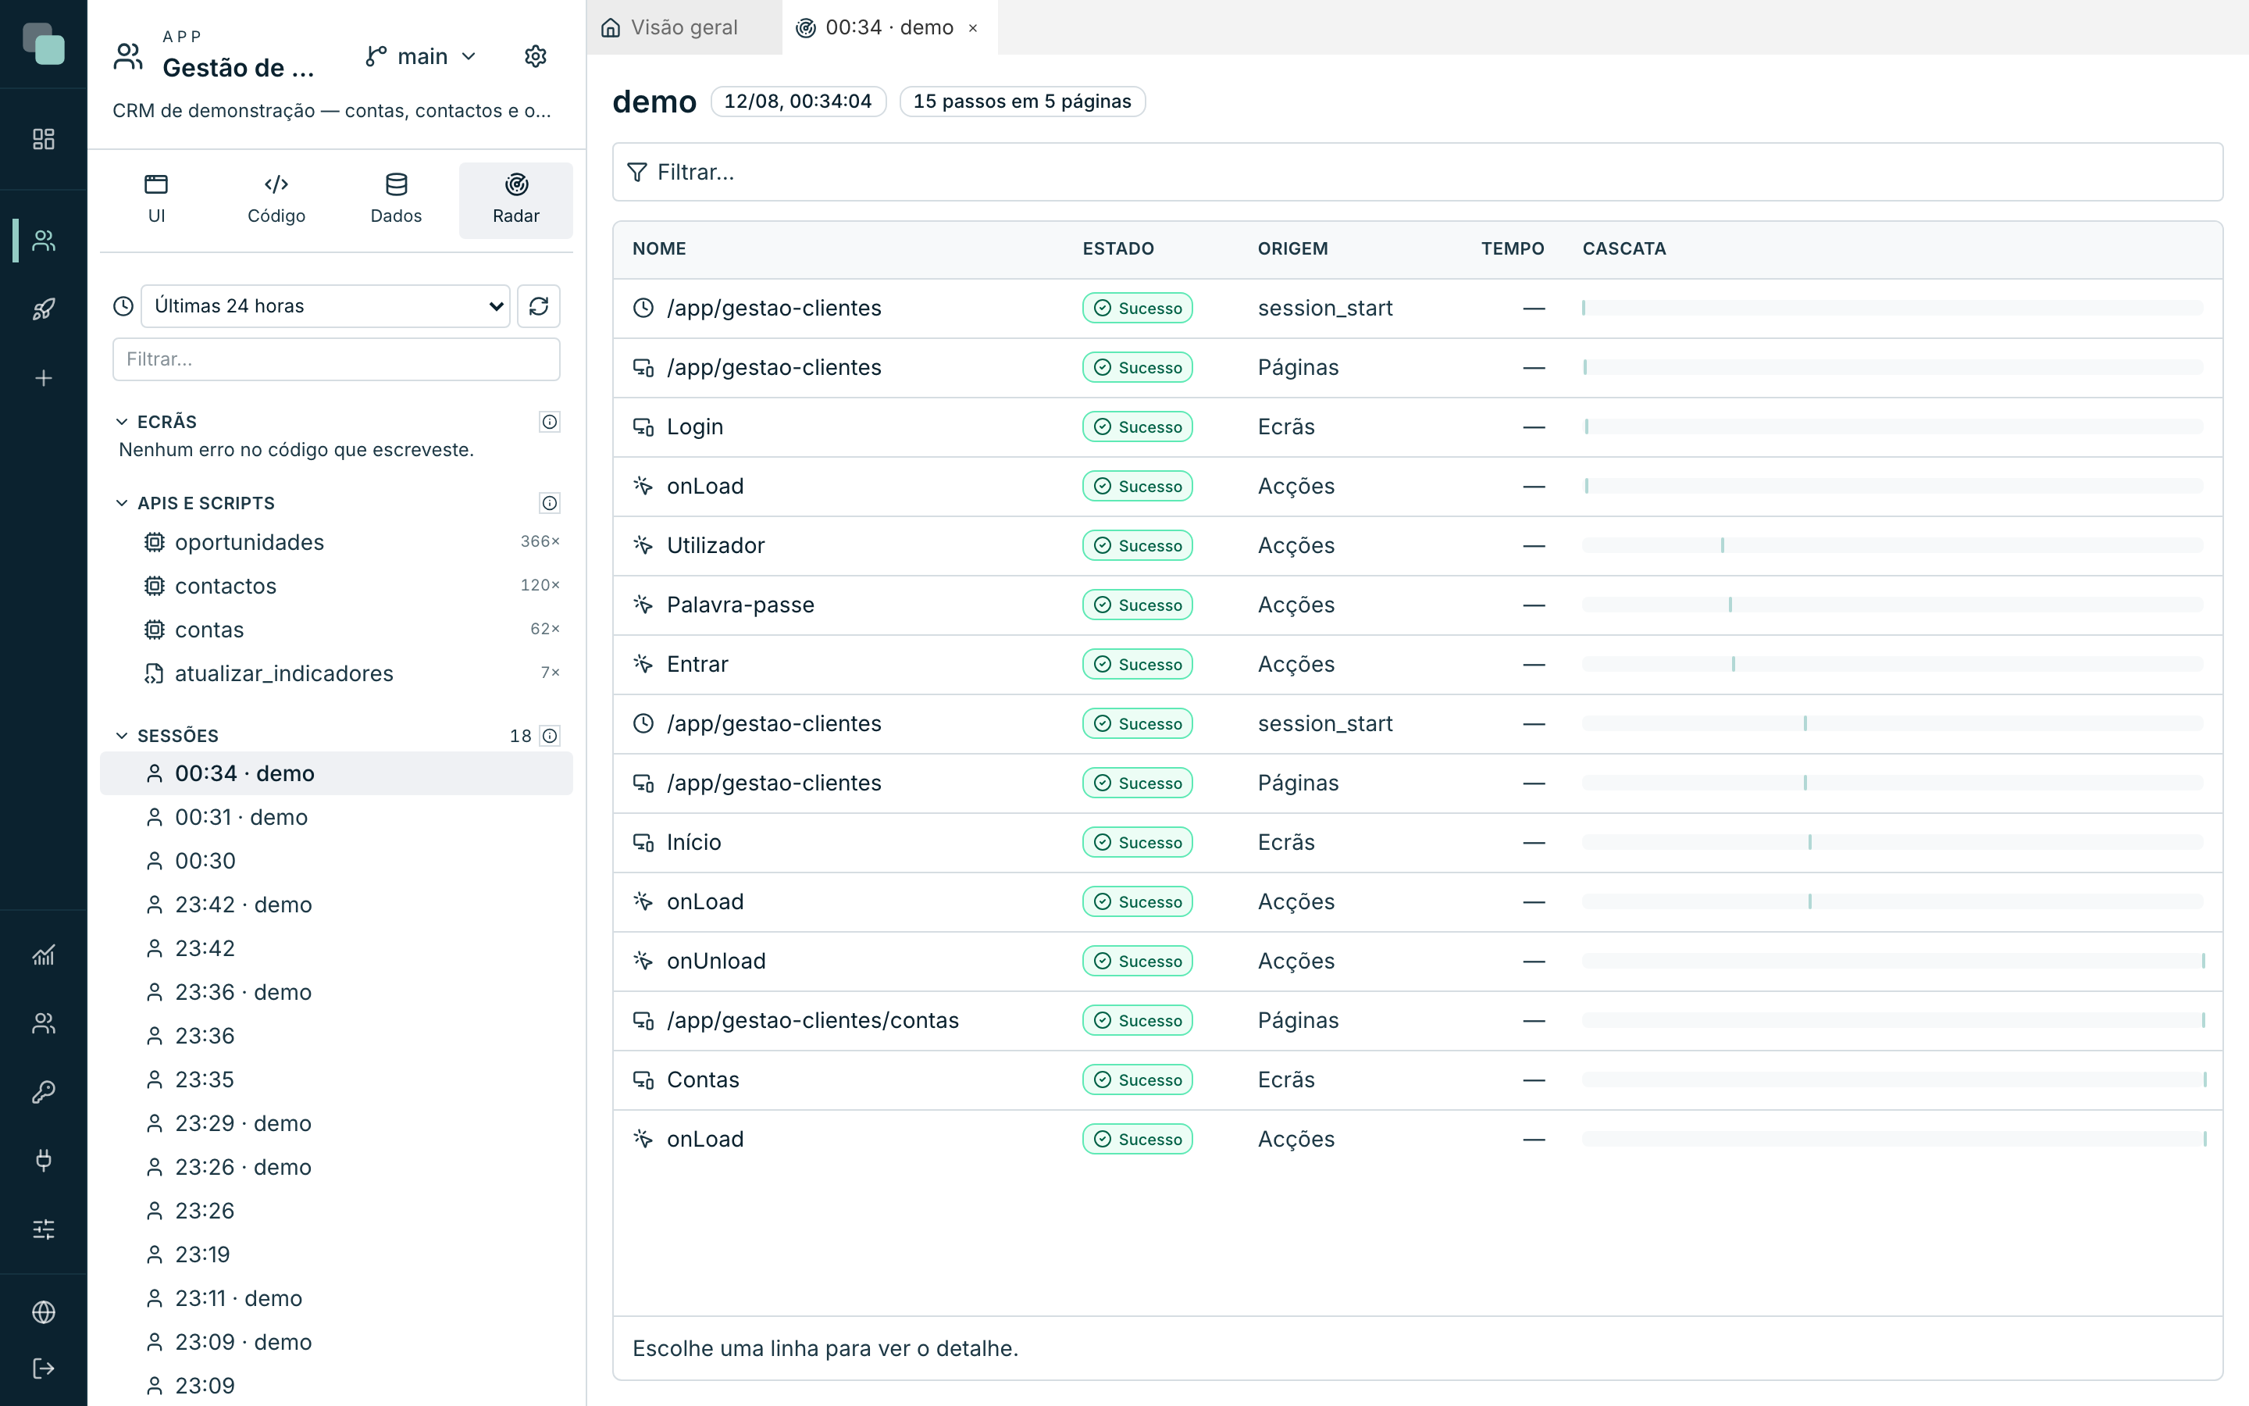This screenshot has height=1406, width=2249.
Task: Open the rocket deploy icon in left rail
Action: click(44, 309)
